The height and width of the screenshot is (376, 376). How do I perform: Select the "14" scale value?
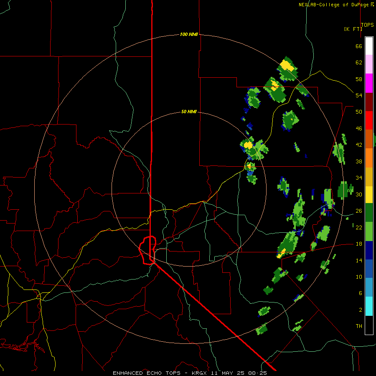click(x=359, y=260)
